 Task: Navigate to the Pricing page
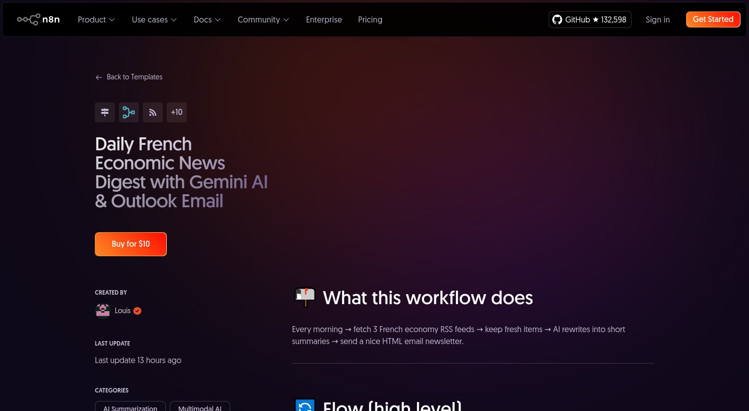370,20
